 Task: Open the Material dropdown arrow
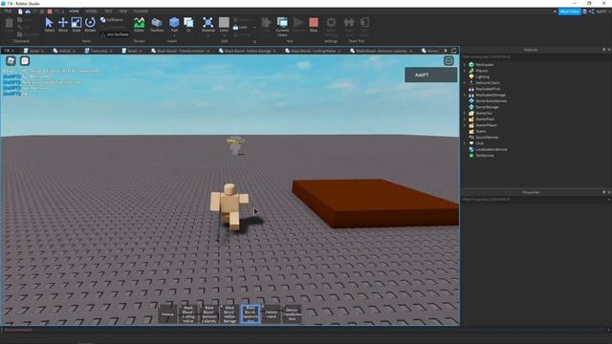pyautogui.click(x=208, y=35)
